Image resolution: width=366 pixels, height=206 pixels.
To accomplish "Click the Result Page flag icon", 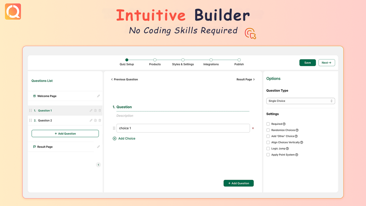I will 34,147.
